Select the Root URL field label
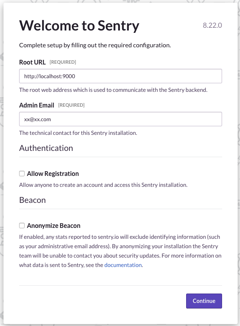This screenshot has height=326, width=240. point(32,62)
